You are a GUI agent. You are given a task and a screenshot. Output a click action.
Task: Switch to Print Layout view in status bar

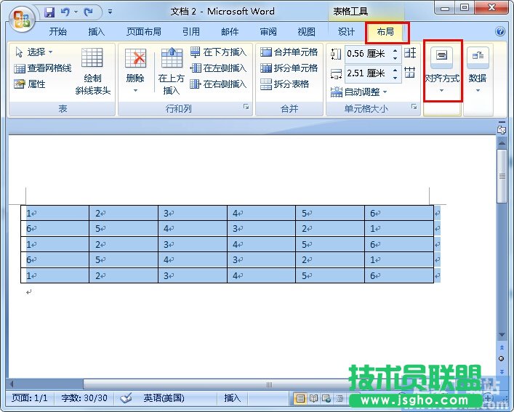pos(300,398)
